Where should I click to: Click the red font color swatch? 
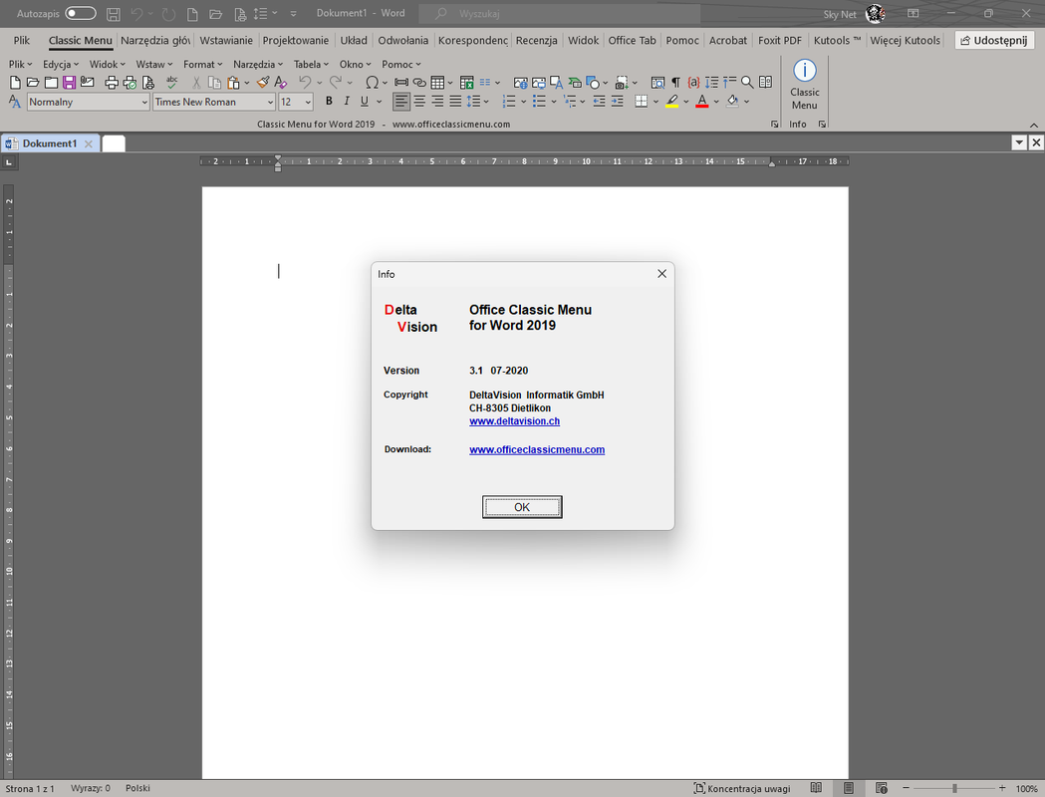point(701,102)
